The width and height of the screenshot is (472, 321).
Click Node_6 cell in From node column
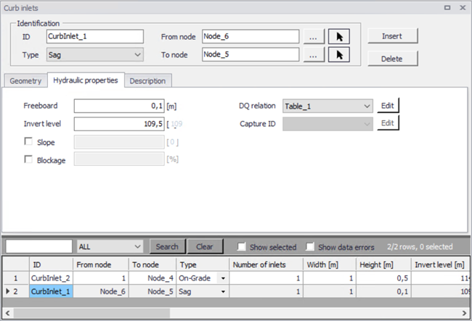coord(100,291)
